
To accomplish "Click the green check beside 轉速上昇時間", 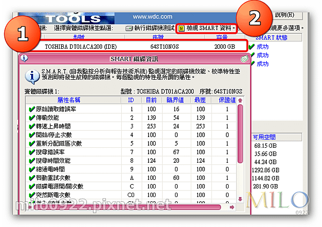I will pos(32,126).
